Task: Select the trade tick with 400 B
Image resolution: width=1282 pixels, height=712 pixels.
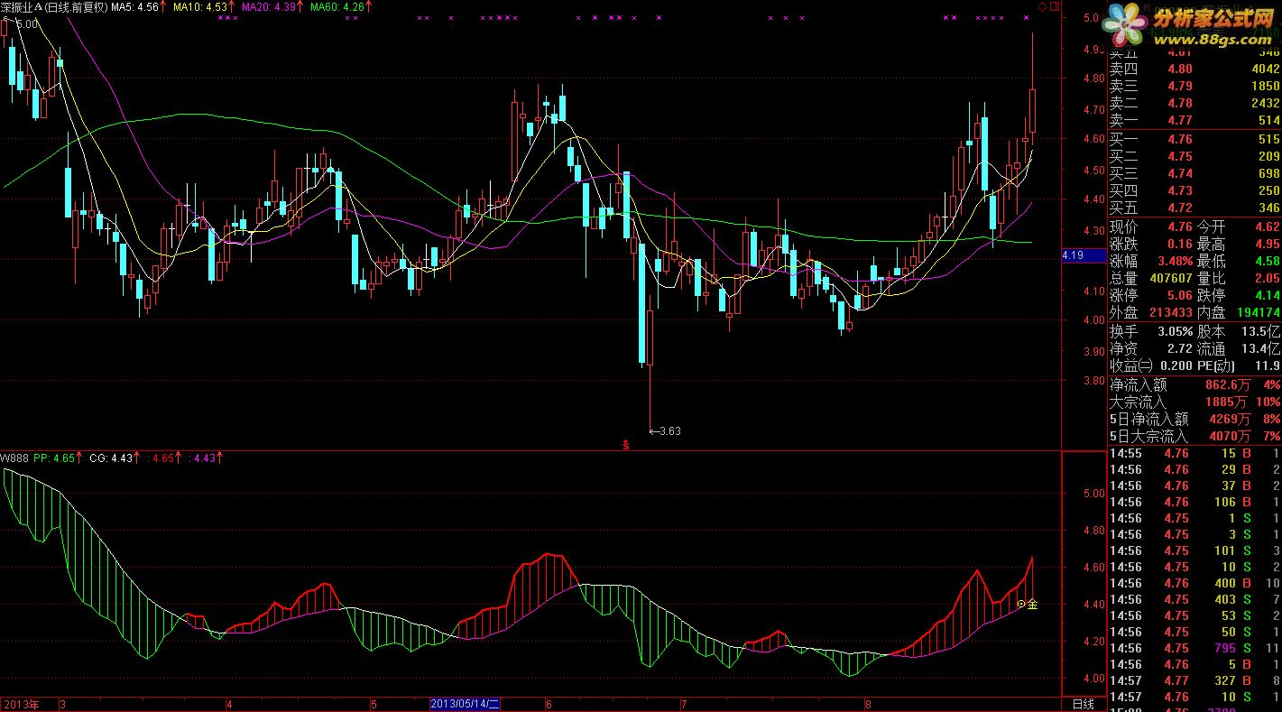Action: coord(1194,583)
